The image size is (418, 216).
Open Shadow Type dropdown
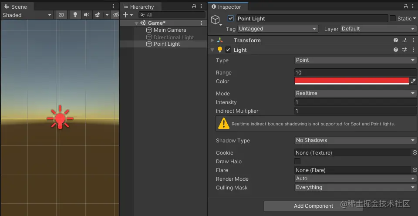coord(355,140)
